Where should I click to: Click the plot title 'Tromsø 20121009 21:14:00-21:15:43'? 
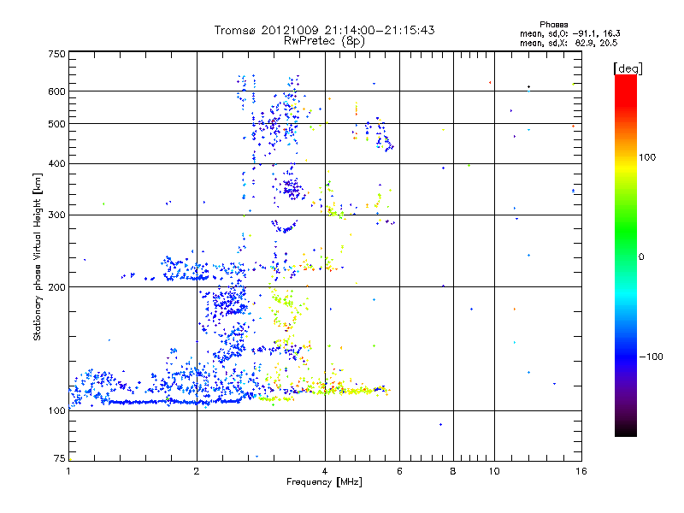324,30
